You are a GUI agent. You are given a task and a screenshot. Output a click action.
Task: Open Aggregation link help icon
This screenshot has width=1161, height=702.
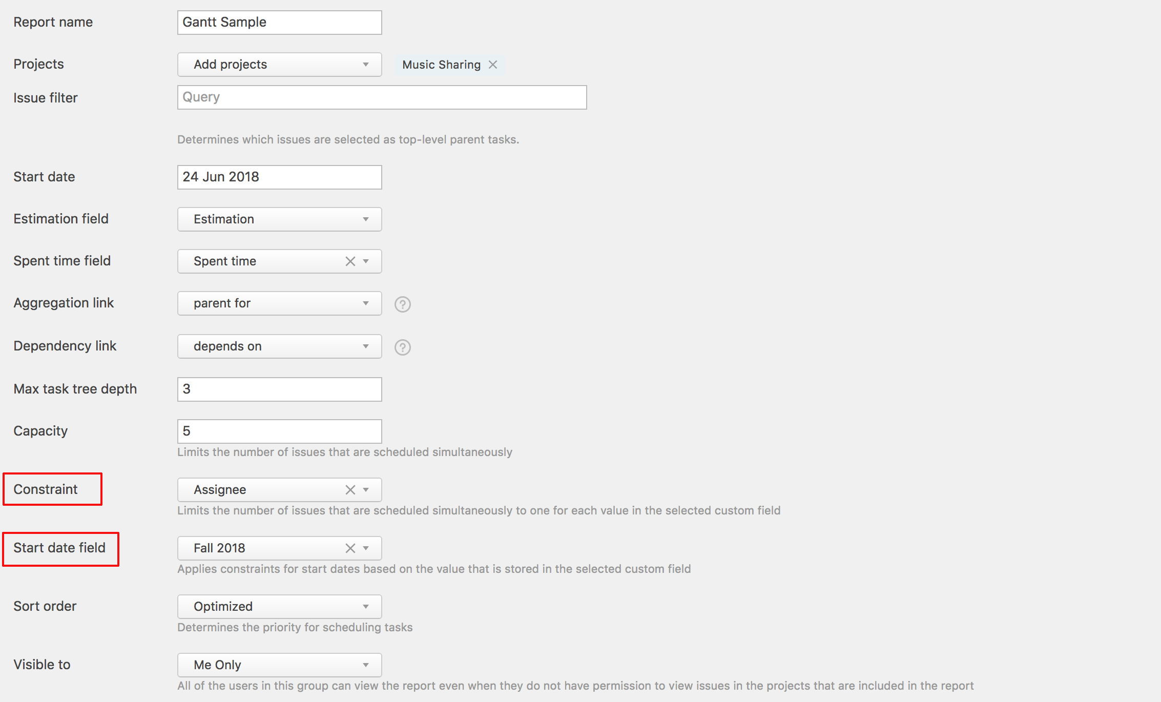[403, 304]
